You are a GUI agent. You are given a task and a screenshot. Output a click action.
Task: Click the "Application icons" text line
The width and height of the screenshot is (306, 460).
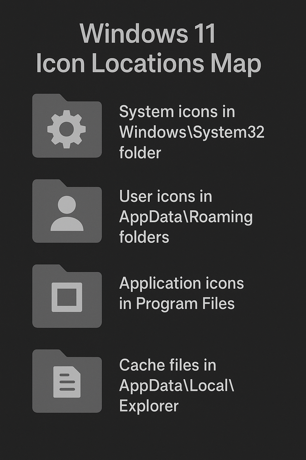click(x=181, y=283)
